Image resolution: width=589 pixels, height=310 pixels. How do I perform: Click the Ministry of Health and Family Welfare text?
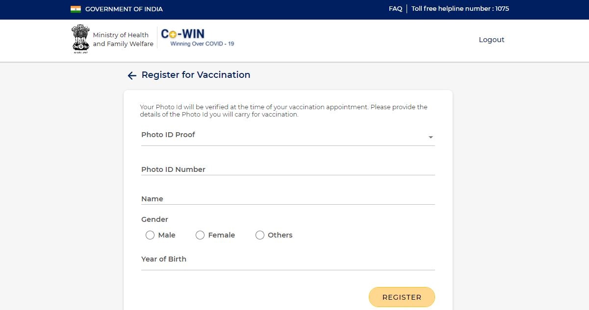click(x=123, y=40)
